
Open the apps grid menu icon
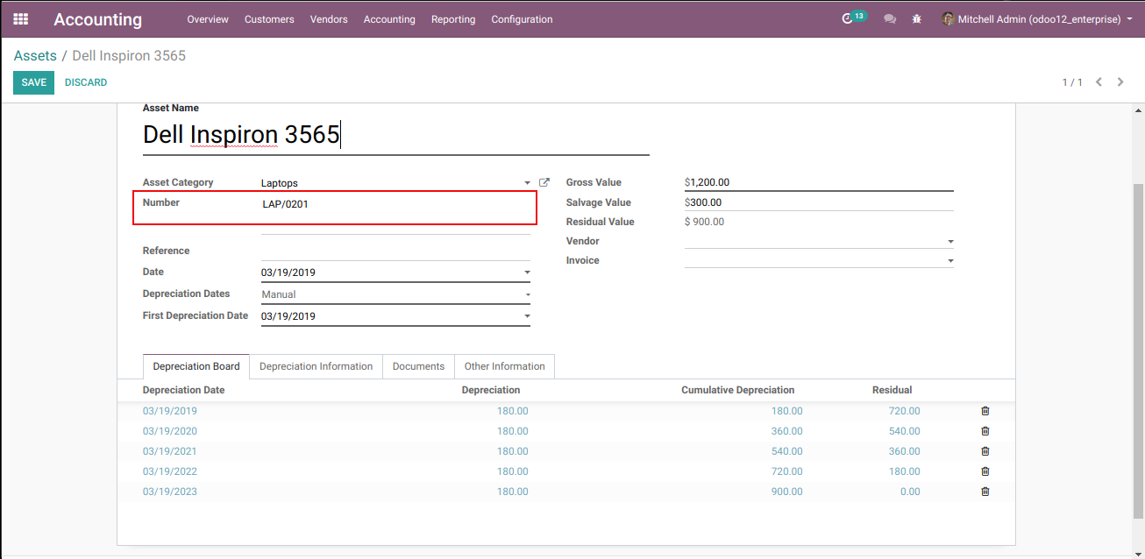[20, 18]
